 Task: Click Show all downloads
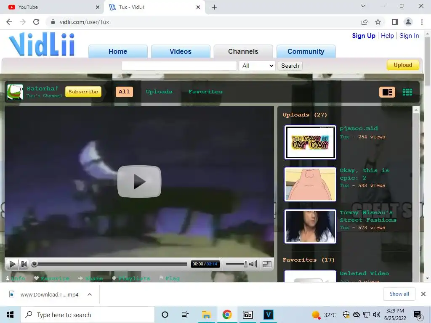399,294
